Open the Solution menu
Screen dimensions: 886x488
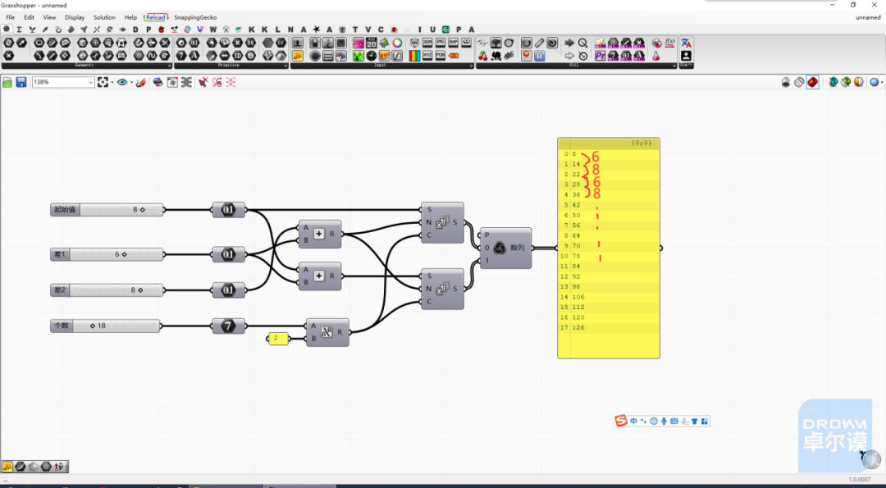click(104, 17)
